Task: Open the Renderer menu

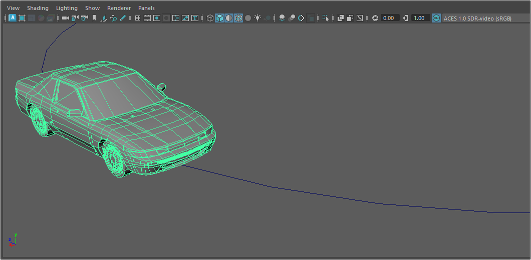Action: click(119, 8)
